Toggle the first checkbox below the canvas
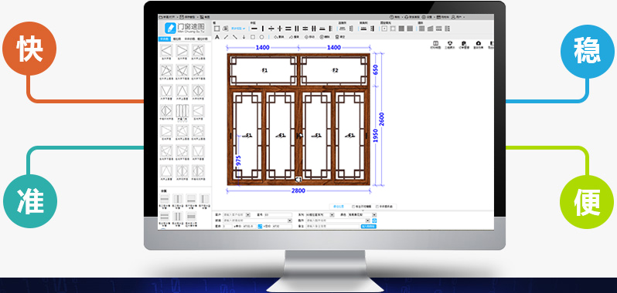Screen dimensions: 617x293 [353, 207]
